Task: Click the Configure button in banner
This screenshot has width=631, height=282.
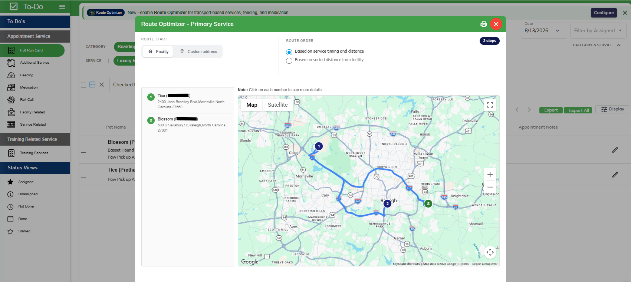Action: coord(604,13)
